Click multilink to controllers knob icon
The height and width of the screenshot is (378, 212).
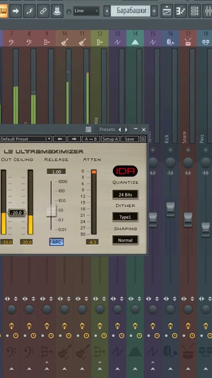tap(57, 11)
